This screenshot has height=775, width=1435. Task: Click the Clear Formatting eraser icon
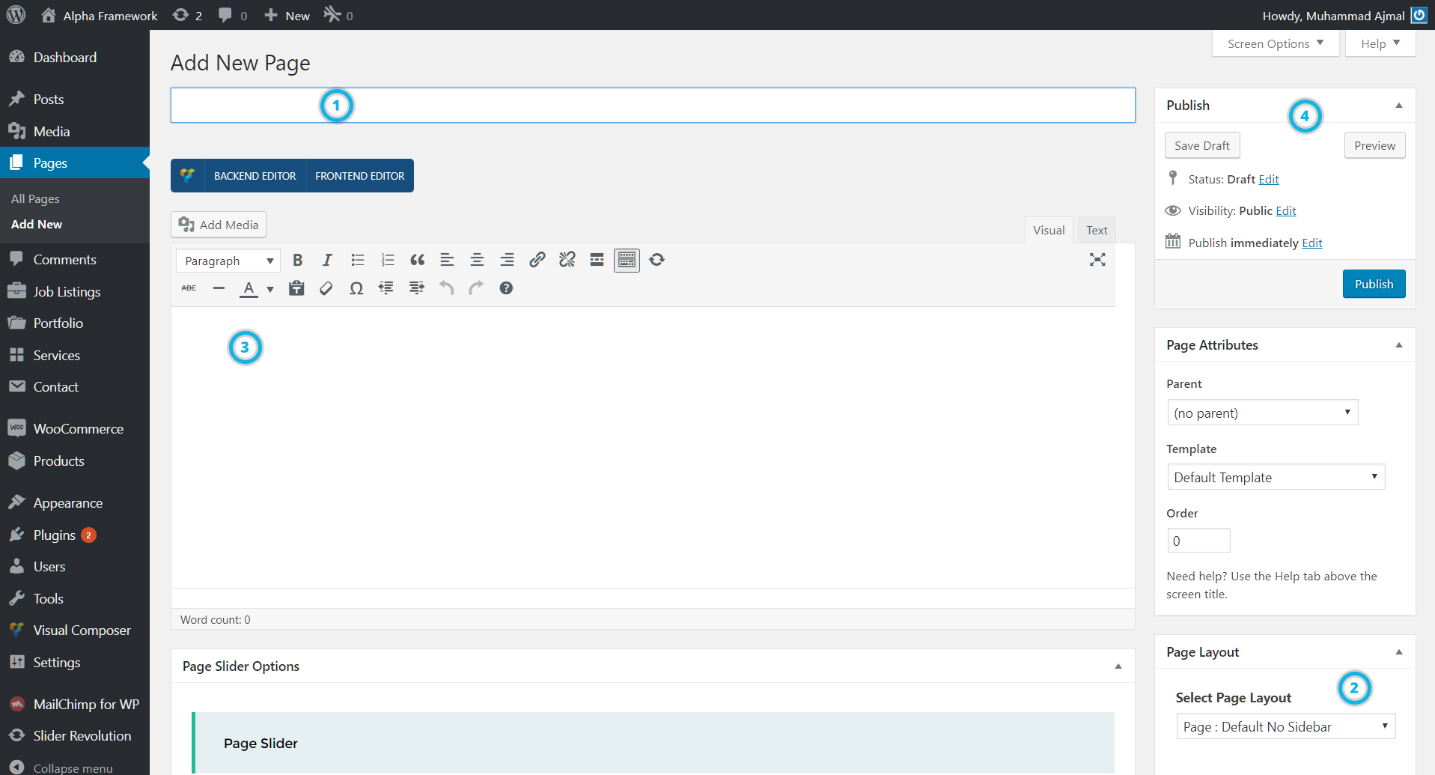point(326,288)
